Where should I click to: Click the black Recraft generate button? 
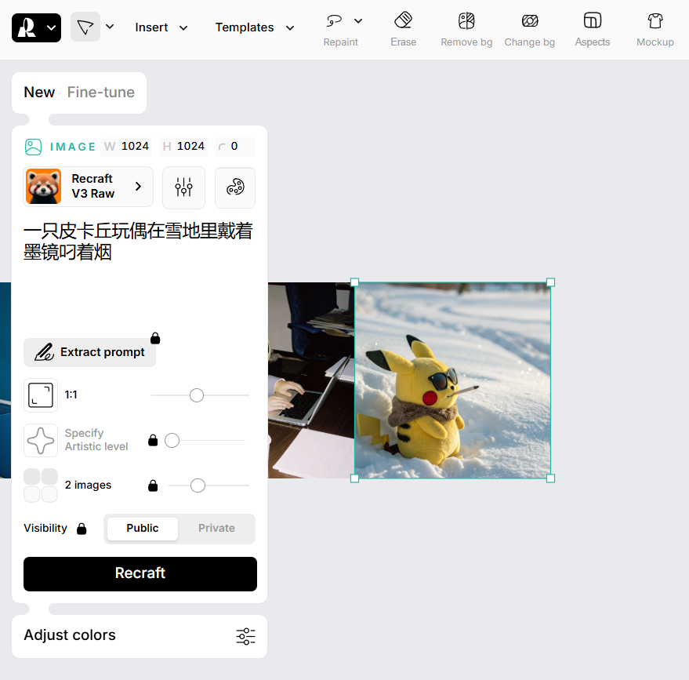(x=140, y=573)
